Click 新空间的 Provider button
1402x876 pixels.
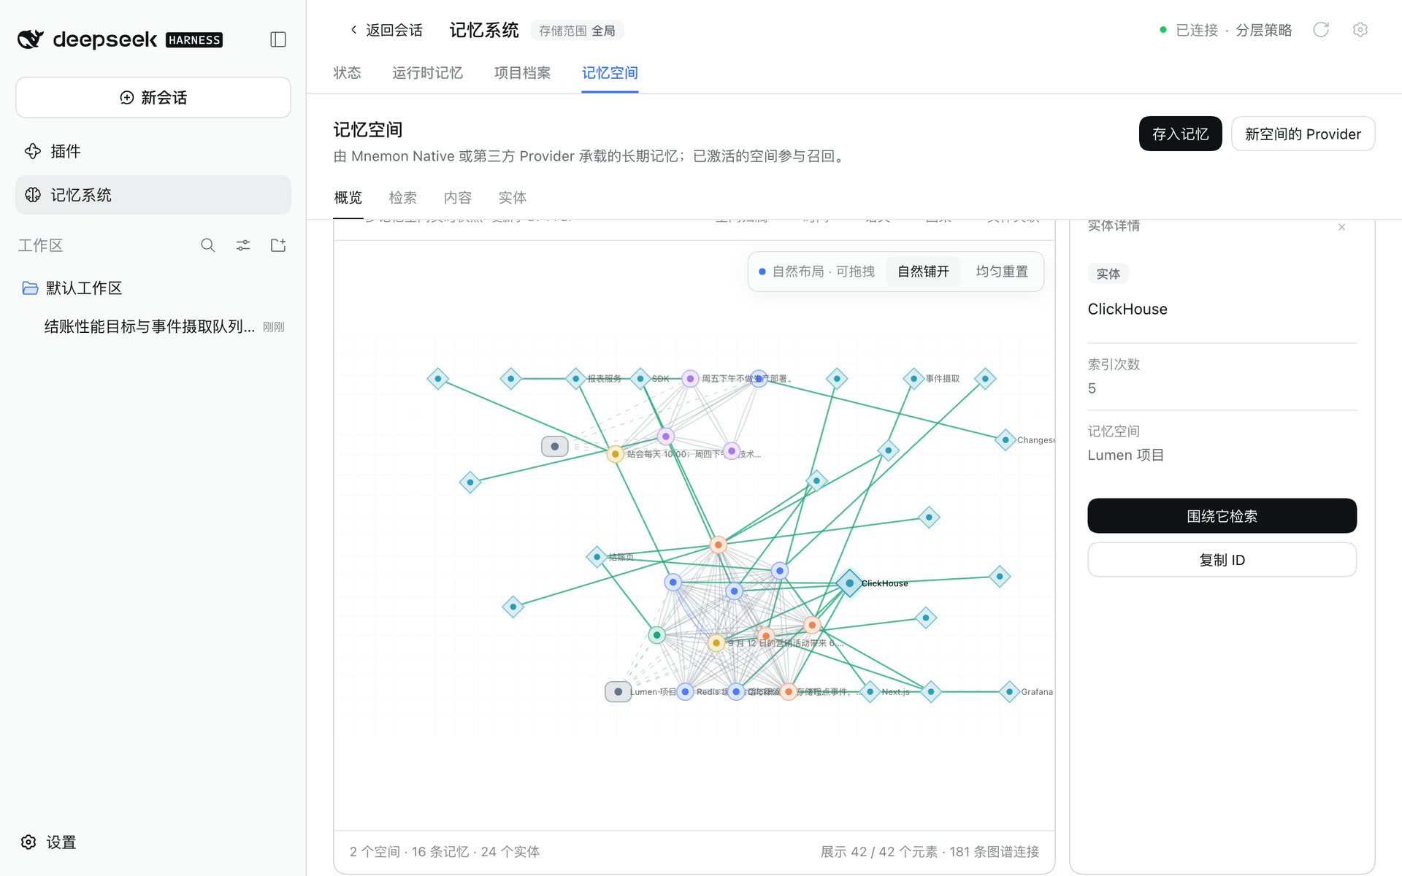point(1303,134)
